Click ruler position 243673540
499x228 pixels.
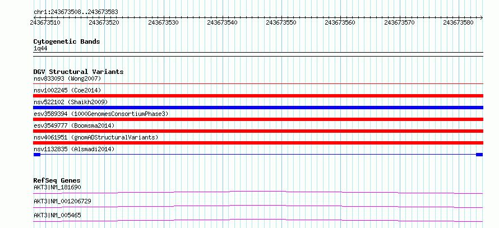[x=222, y=22]
